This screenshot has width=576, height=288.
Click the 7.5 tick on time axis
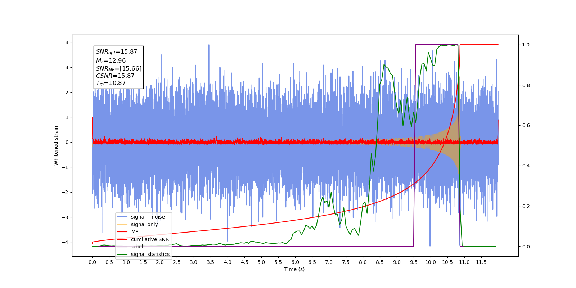coord(346,262)
